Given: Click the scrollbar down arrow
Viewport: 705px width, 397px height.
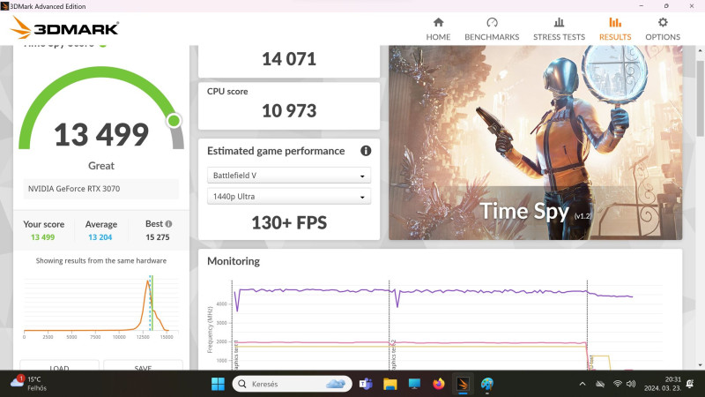Looking at the screenshot, I should 700,365.
